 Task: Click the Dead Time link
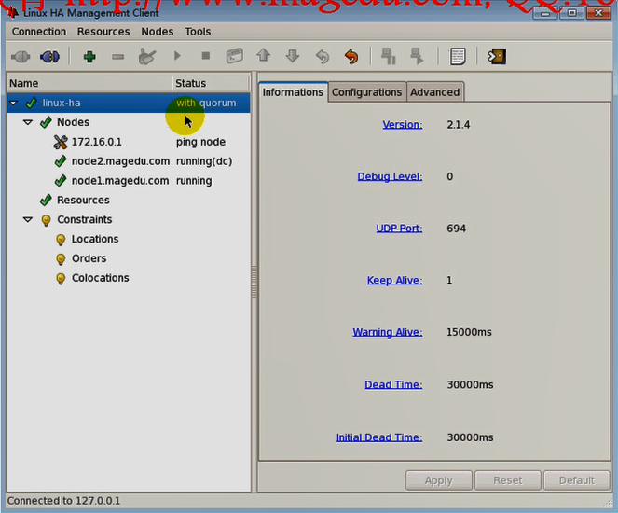click(x=393, y=385)
